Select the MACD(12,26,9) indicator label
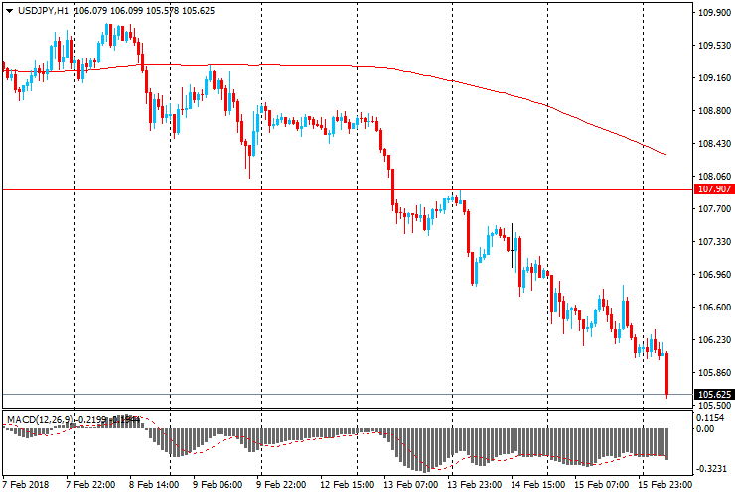This screenshot has height=496, width=735. (40, 419)
